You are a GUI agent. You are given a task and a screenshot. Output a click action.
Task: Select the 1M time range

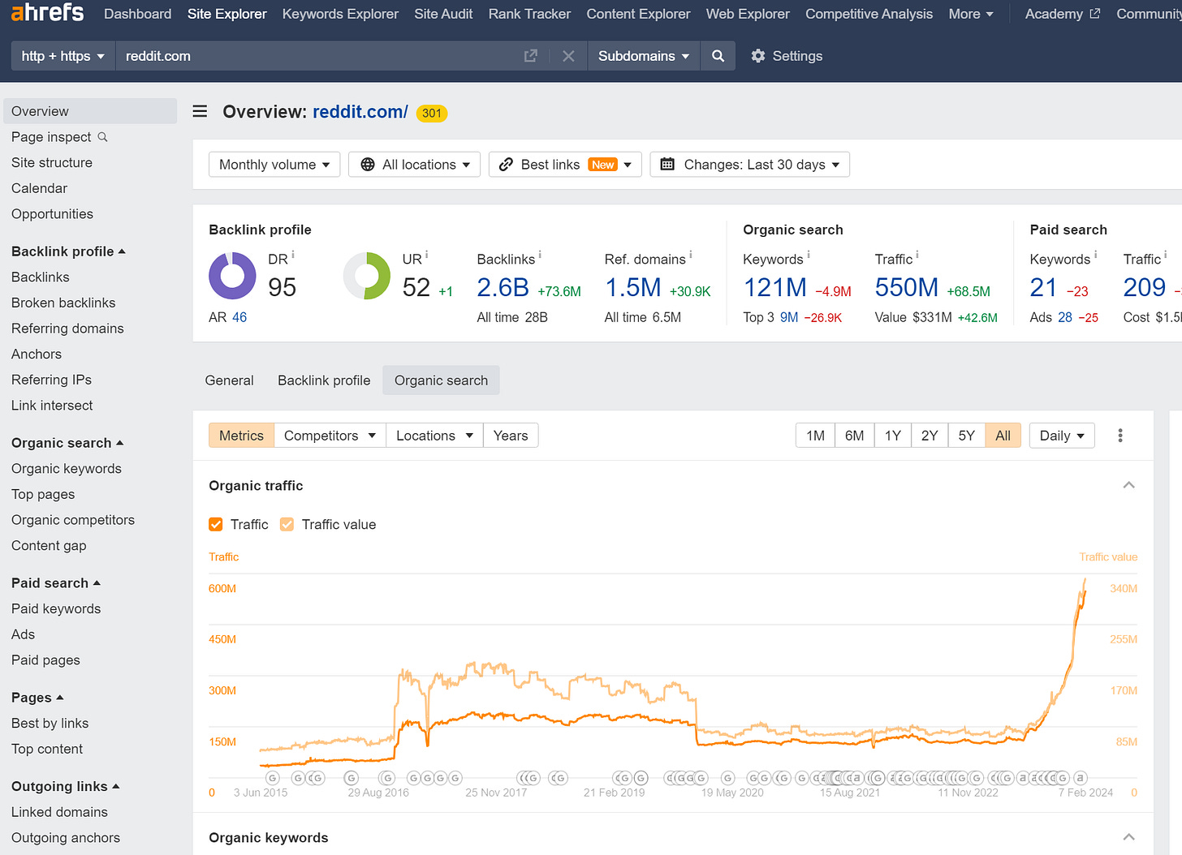coord(815,436)
